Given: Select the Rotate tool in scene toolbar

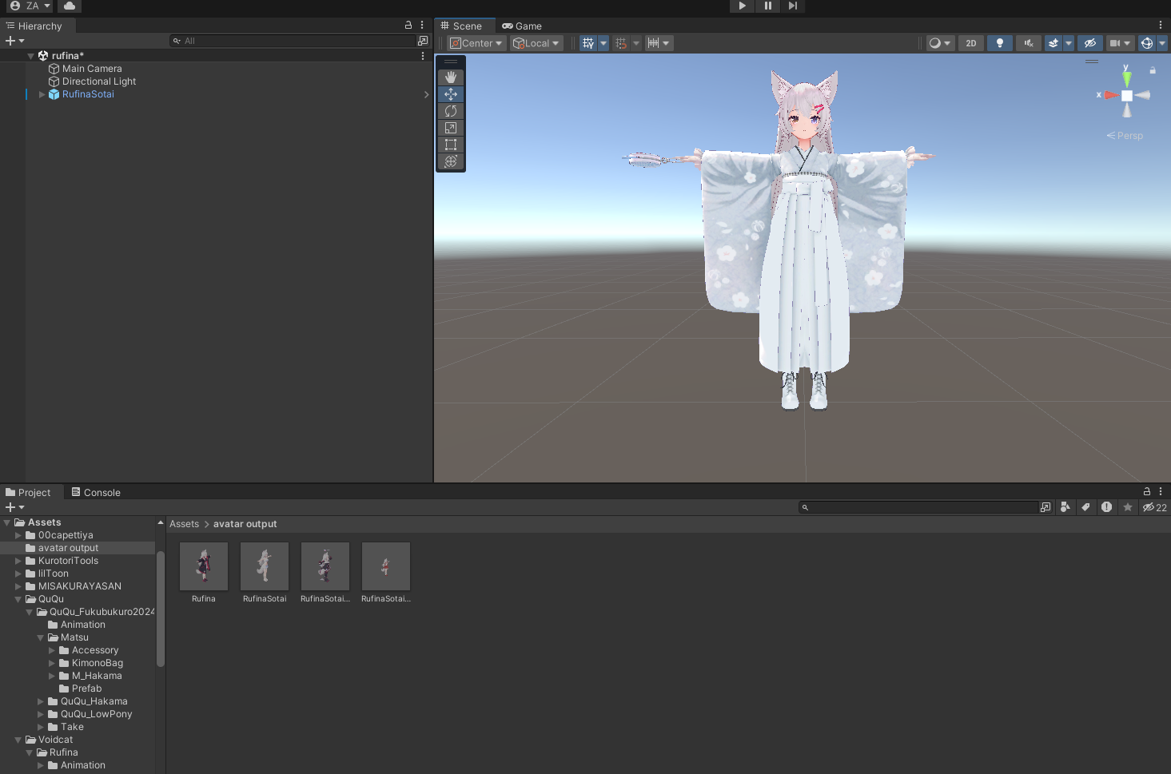Looking at the screenshot, I should tap(451, 111).
